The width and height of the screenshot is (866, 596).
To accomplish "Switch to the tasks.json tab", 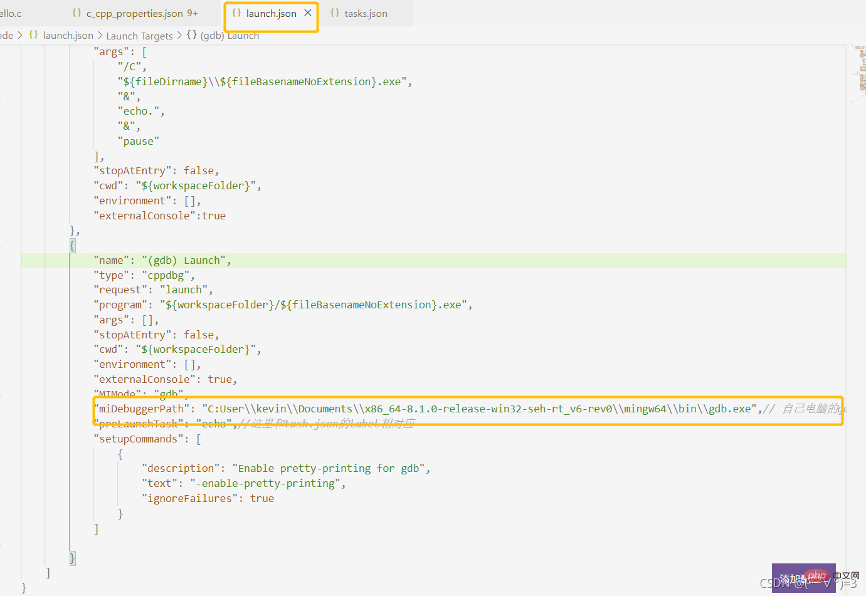I will click(366, 13).
